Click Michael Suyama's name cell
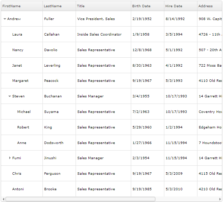The width and height of the screenshot is (223, 202). coord(24,112)
